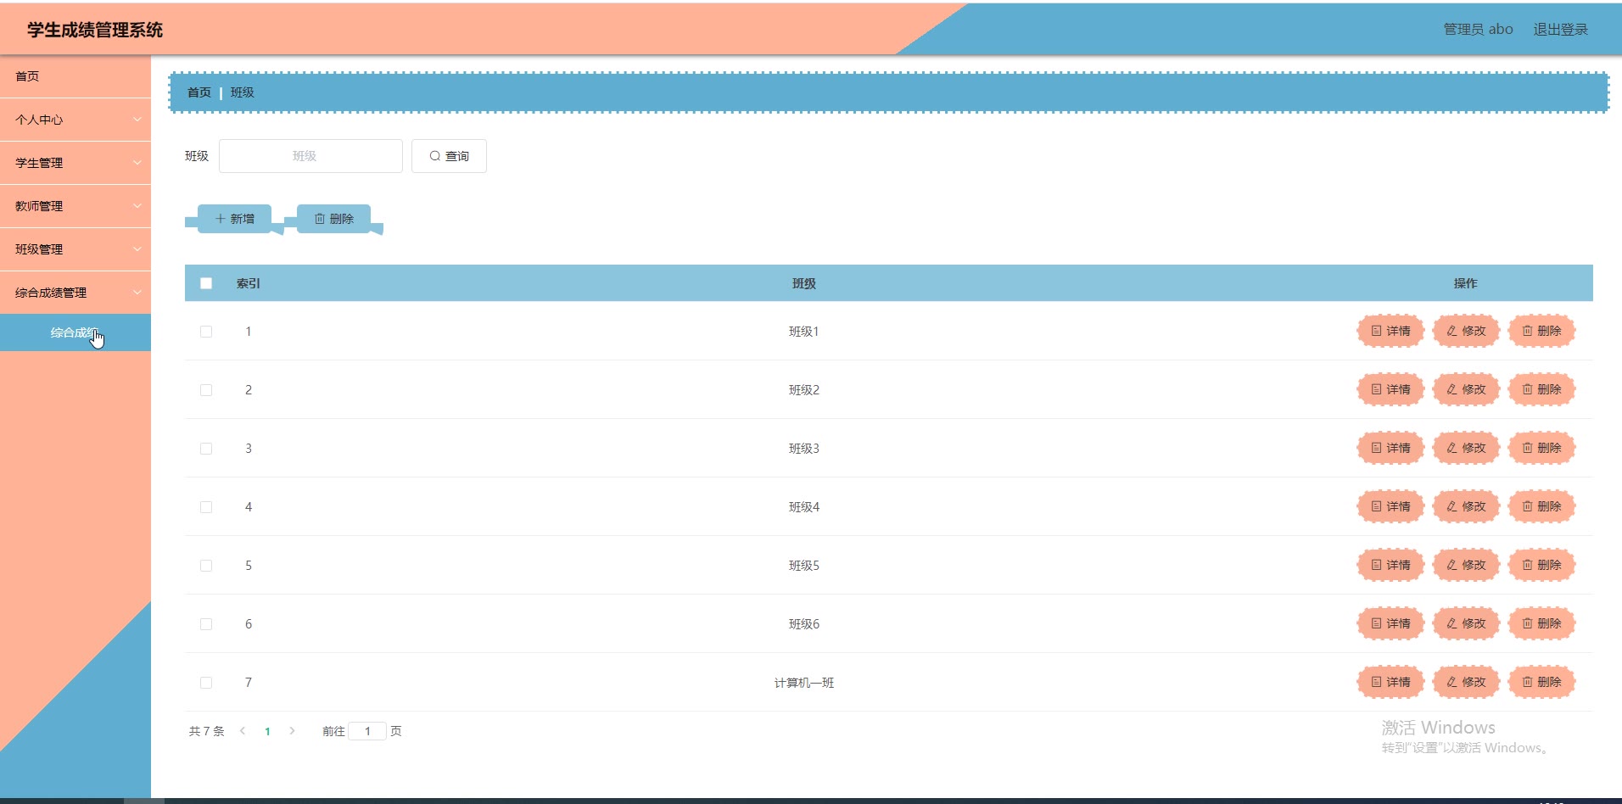Open the 综合成绩管理 sidebar menu
Screen dimensions: 1622x804
(76, 293)
